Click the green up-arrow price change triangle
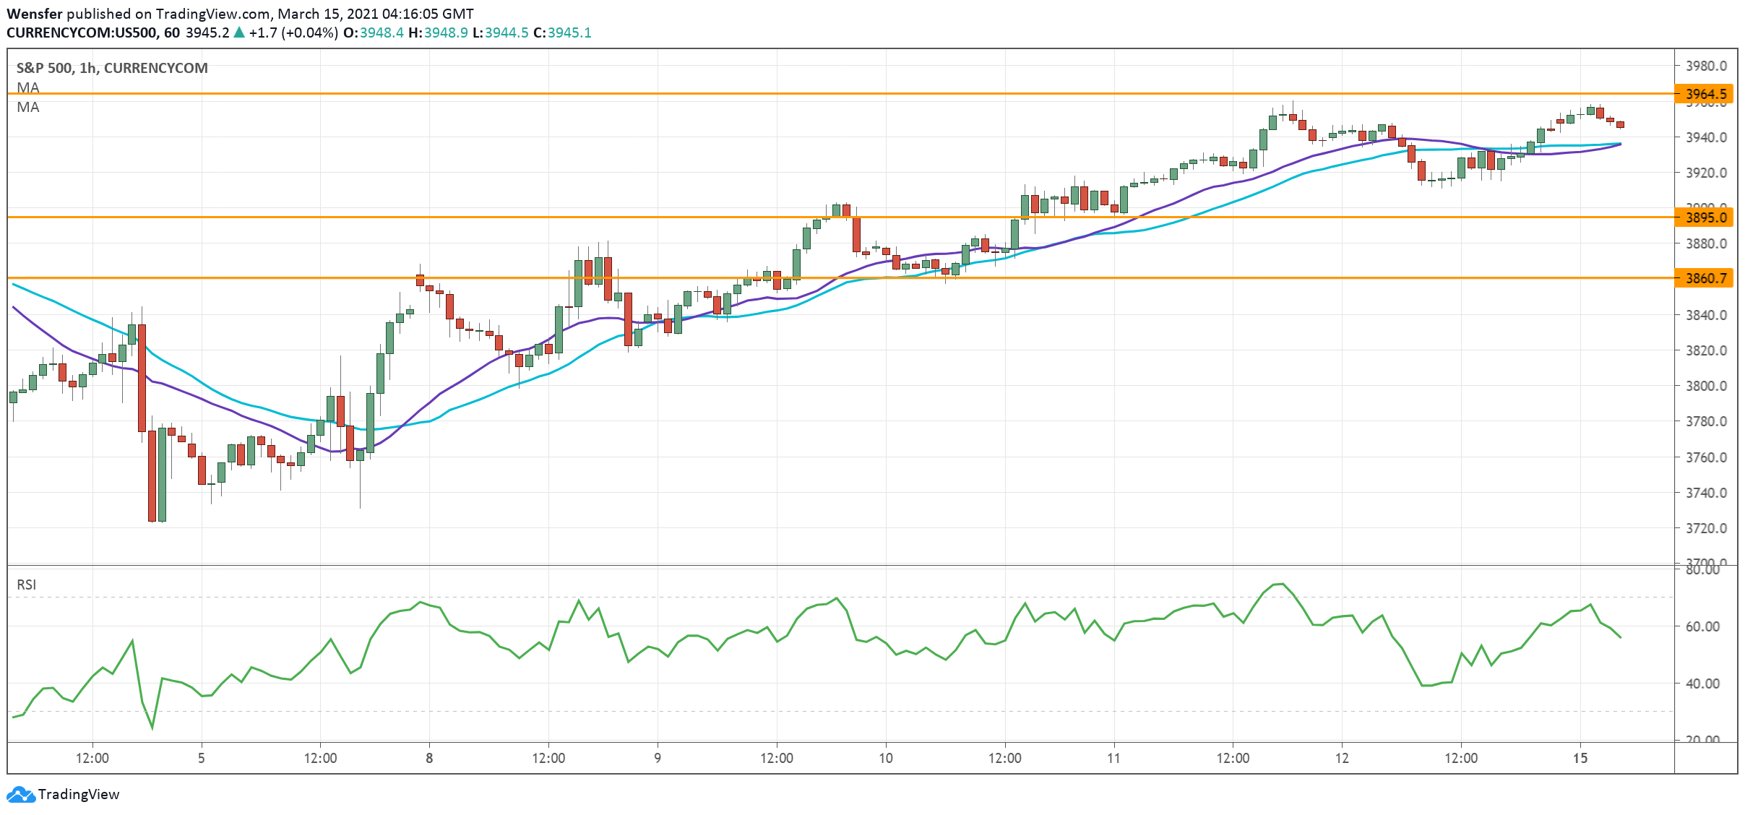Image resolution: width=1745 pixels, height=815 pixels. coord(239,33)
